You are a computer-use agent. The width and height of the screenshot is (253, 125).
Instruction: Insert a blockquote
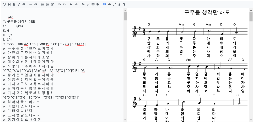36,4
